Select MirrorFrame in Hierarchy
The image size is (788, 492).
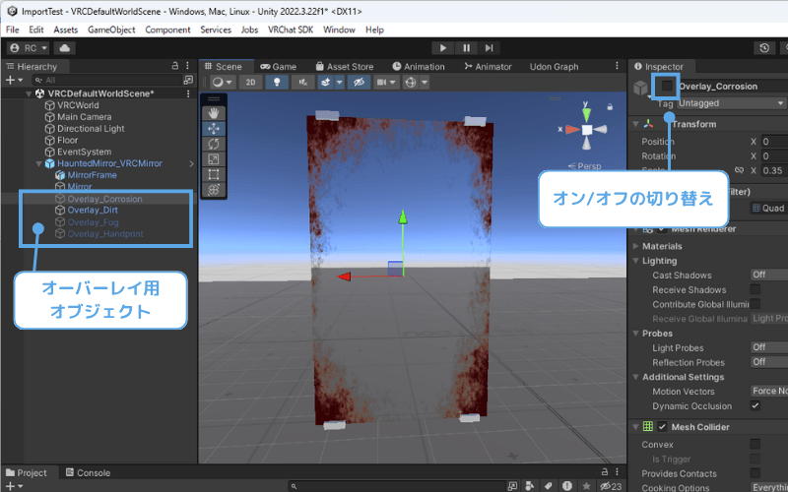coord(92,175)
